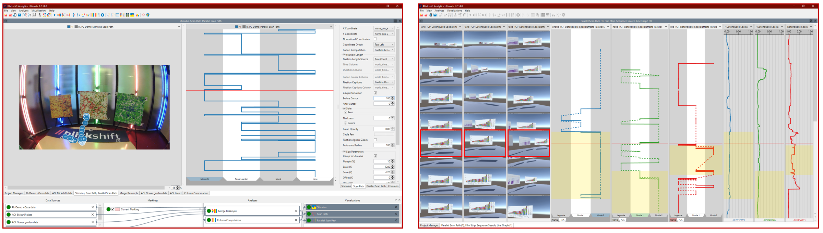
Task: Click the Scale (X) value field showing 1280
Action: tap(382, 167)
